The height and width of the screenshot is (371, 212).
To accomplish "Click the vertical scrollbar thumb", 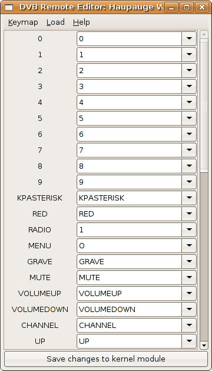I will (x=204, y=106).
